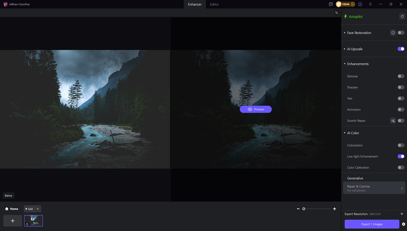Screen dimensions: 407x231
Task: Add more credits with the plus coin icon
Action: [x=352, y=4]
